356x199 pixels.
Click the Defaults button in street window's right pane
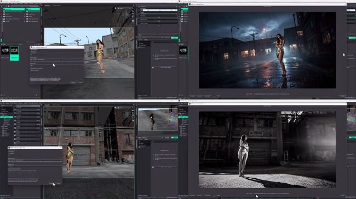[167, 38]
